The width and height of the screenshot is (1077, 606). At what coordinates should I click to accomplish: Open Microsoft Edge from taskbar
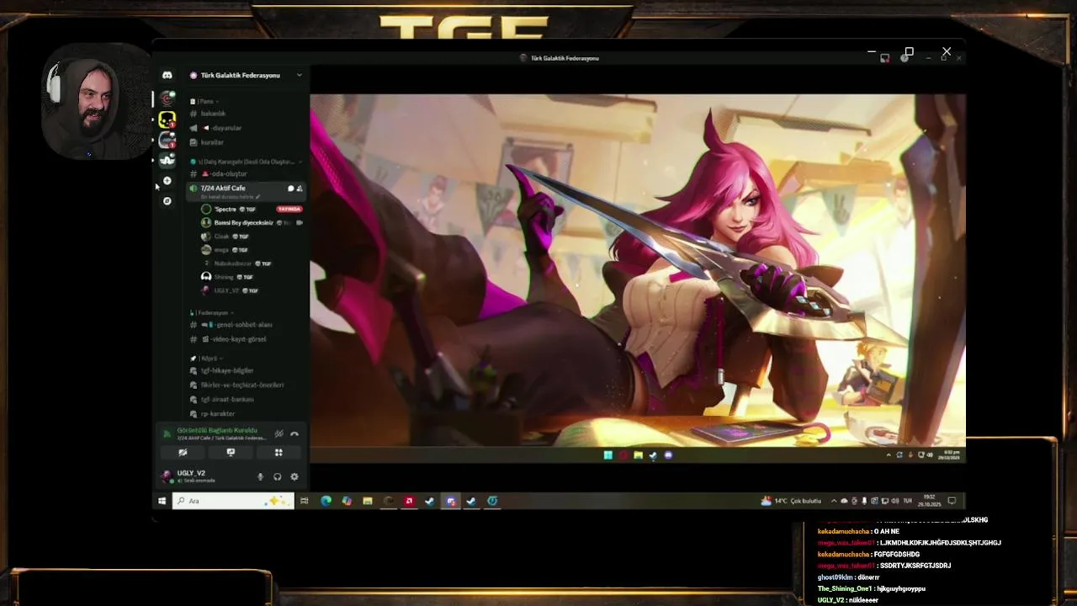pos(326,501)
